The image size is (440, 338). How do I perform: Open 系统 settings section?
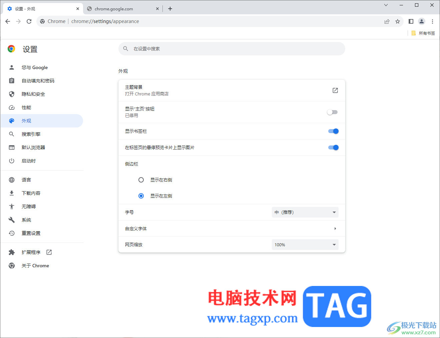tap(42, 220)
